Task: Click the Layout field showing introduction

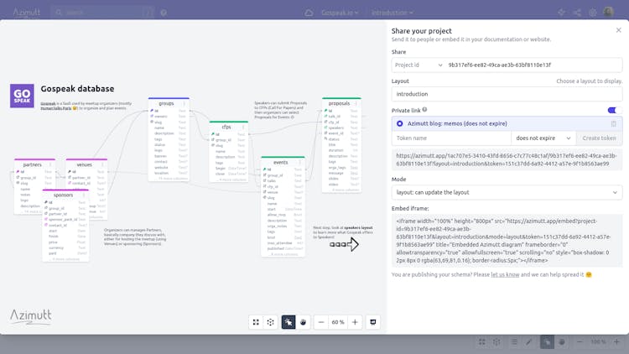Action: click(507, 94)
